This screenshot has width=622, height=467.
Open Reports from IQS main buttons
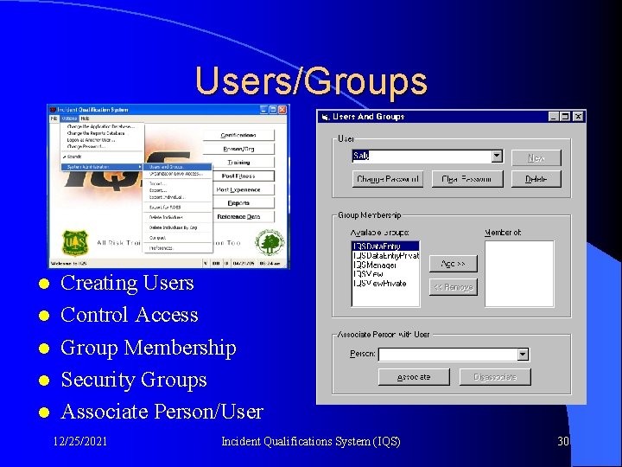click(244, 203)
